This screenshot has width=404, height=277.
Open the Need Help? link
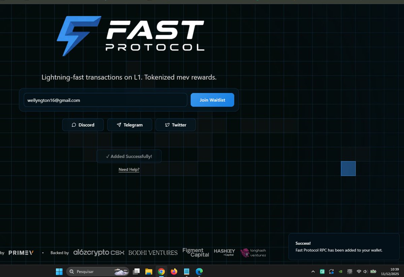pyautogui.click(x=129, y=169)
